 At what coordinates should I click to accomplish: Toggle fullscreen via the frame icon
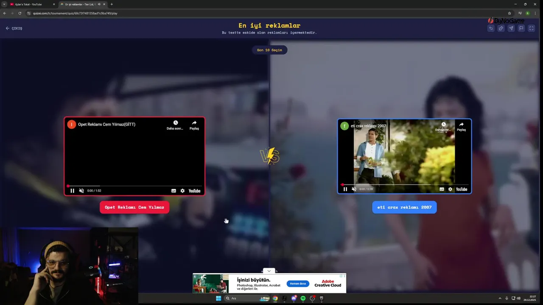click(x=532, y=28)
